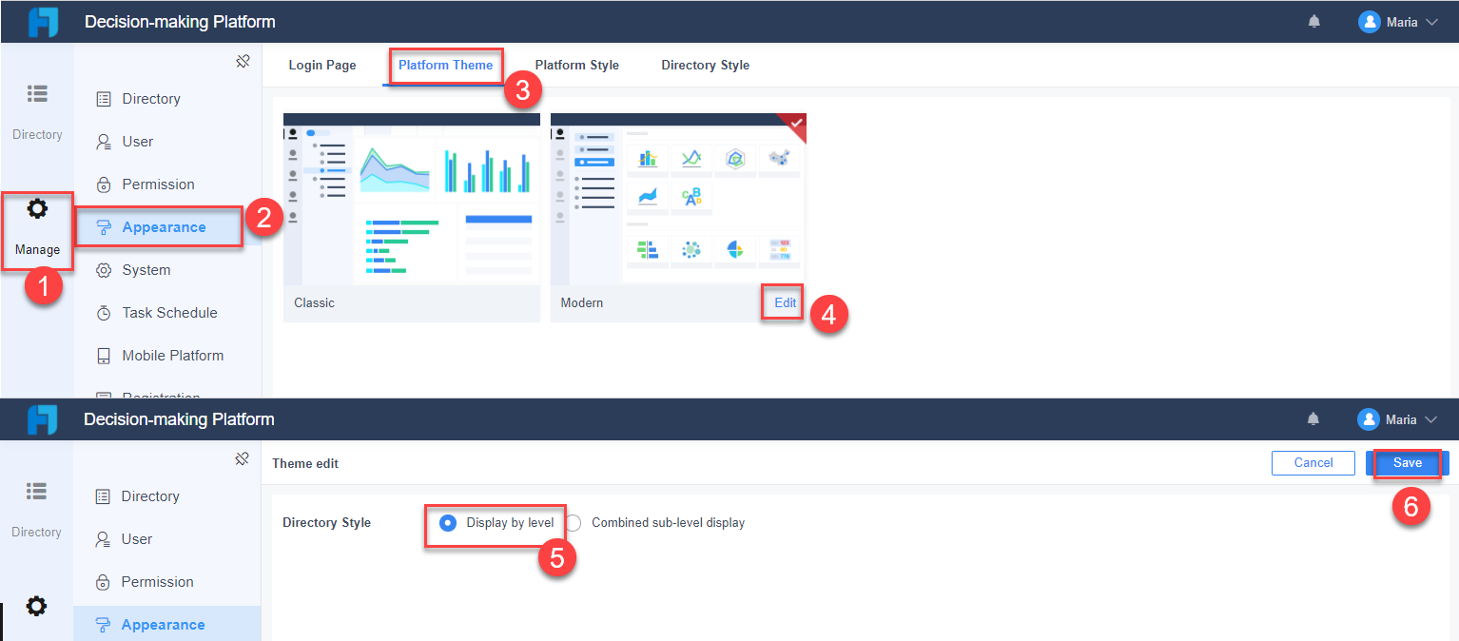
Task: Open the Manage gear icon in sidebar
Action: pos(37,209)
